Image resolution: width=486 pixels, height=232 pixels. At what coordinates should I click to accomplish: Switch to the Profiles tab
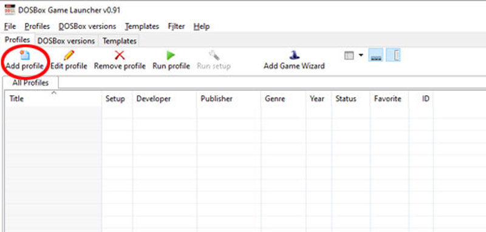pyautogui.click(x=18, y=40)
